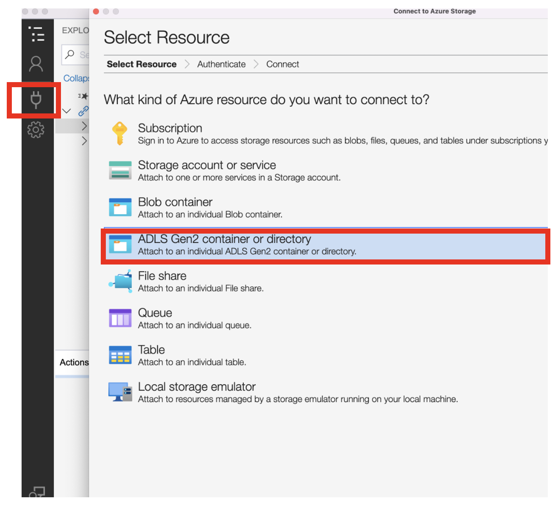Screen dimensions: 558x507
Task: Click the Explorer search input field
Action: (x=76, y=55)
